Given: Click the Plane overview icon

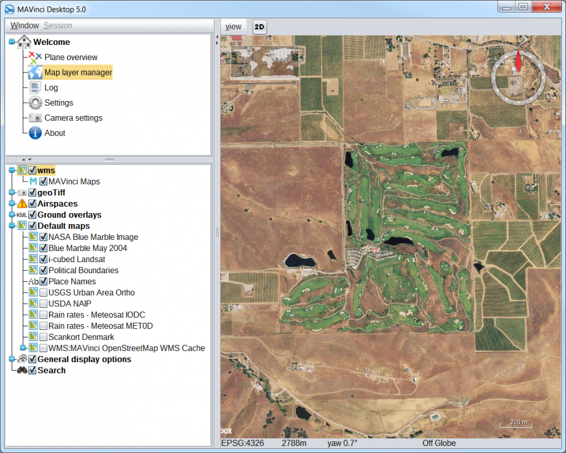Looking at the screenshot, I should (x=35, y=57).
